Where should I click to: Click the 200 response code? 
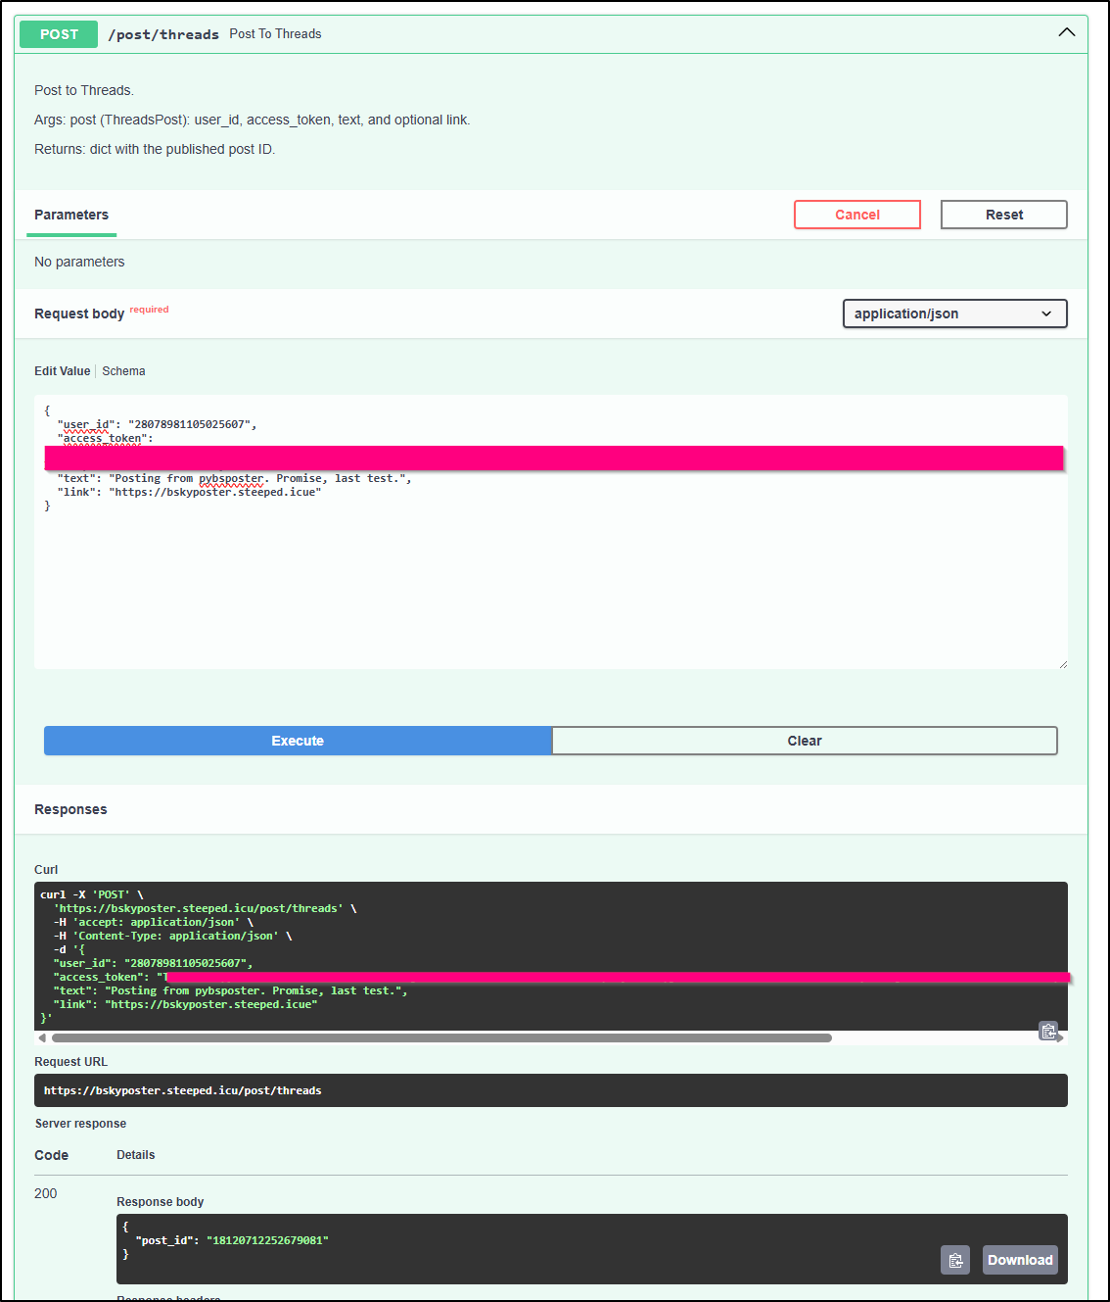point(46,1193)
